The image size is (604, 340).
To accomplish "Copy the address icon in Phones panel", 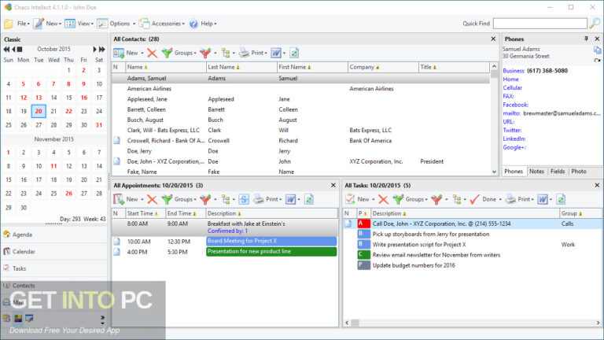I will 597,50.
